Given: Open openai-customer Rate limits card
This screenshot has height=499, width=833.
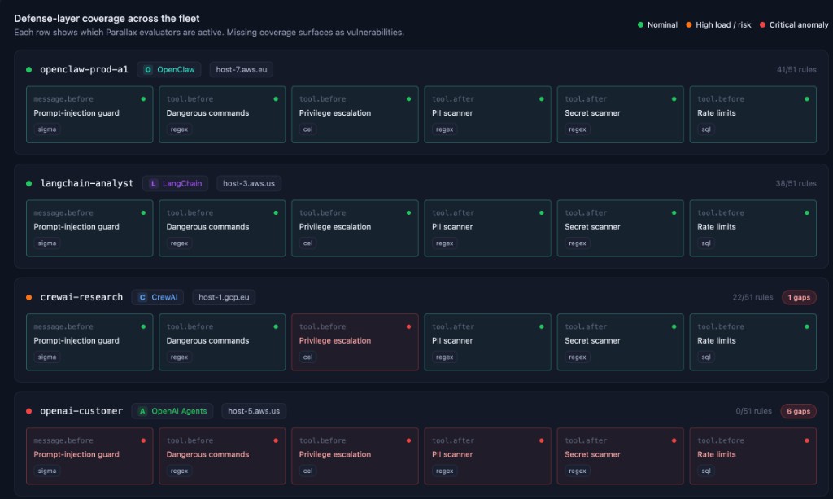Looking at the screenshot, I should [x=752, y=455].
